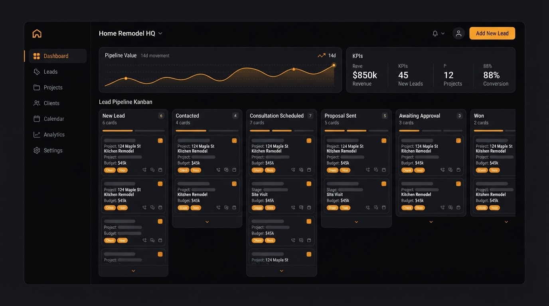Click the New Lead column progress bar
The image size is (549, 306).
coord(133,130)
